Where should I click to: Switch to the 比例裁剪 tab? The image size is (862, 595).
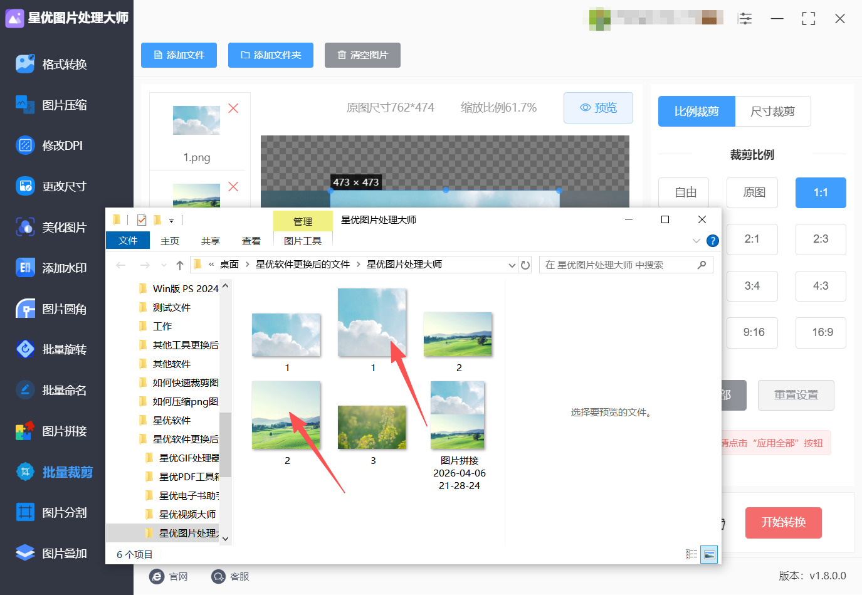point(696,112)
